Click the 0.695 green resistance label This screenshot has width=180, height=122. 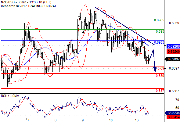coord(160,31)
